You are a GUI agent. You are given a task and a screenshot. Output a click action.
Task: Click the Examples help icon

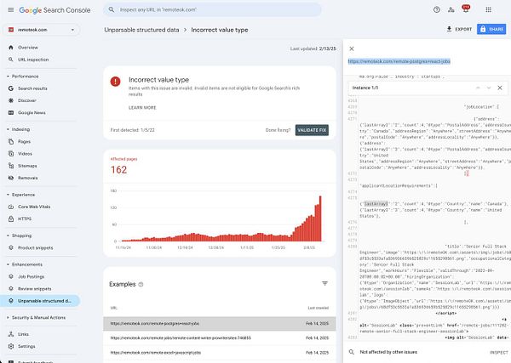141,284
